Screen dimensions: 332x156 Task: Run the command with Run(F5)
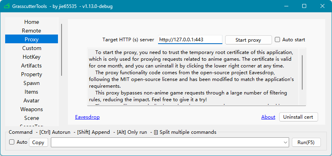306,143
